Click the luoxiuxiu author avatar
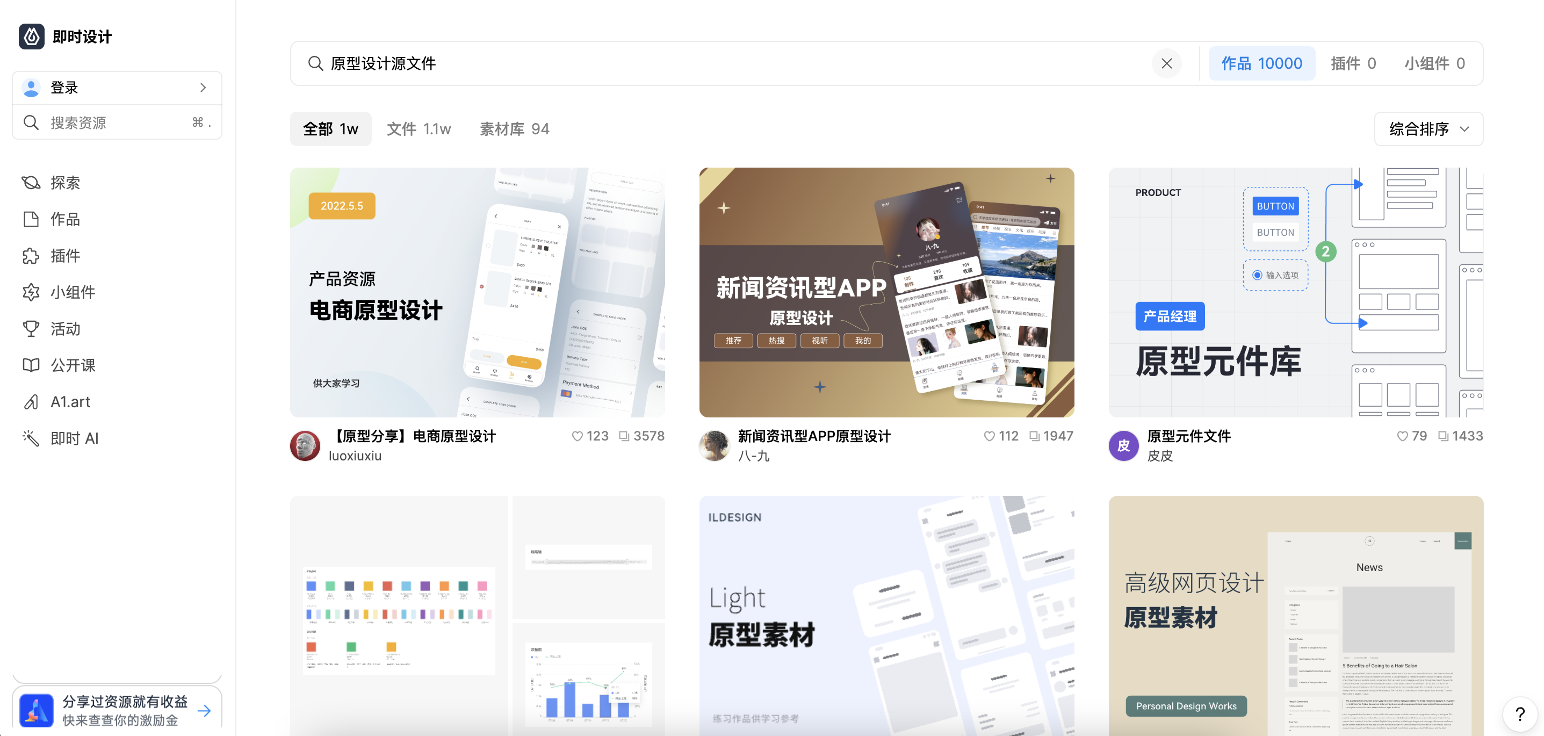 (305, 445)
